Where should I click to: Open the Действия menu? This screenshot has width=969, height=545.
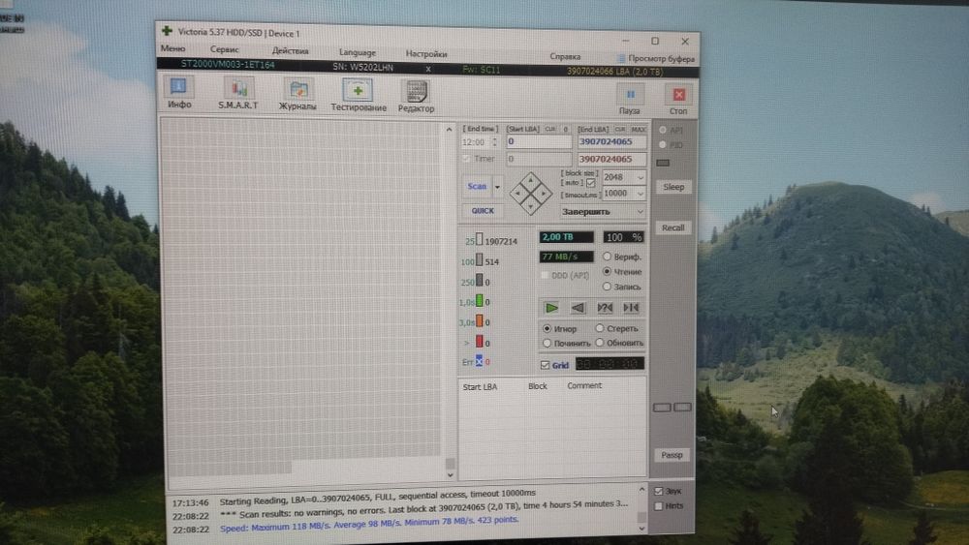(x=290, y=51)
